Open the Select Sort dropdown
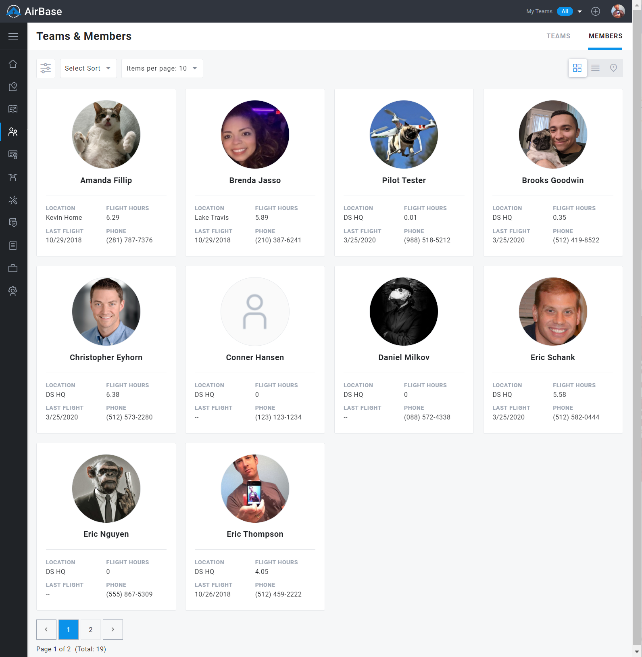The image size is (642, 657). point(88,68)
